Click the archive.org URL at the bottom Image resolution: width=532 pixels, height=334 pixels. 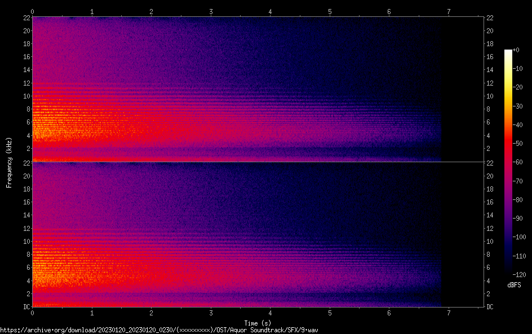(162, 330)
